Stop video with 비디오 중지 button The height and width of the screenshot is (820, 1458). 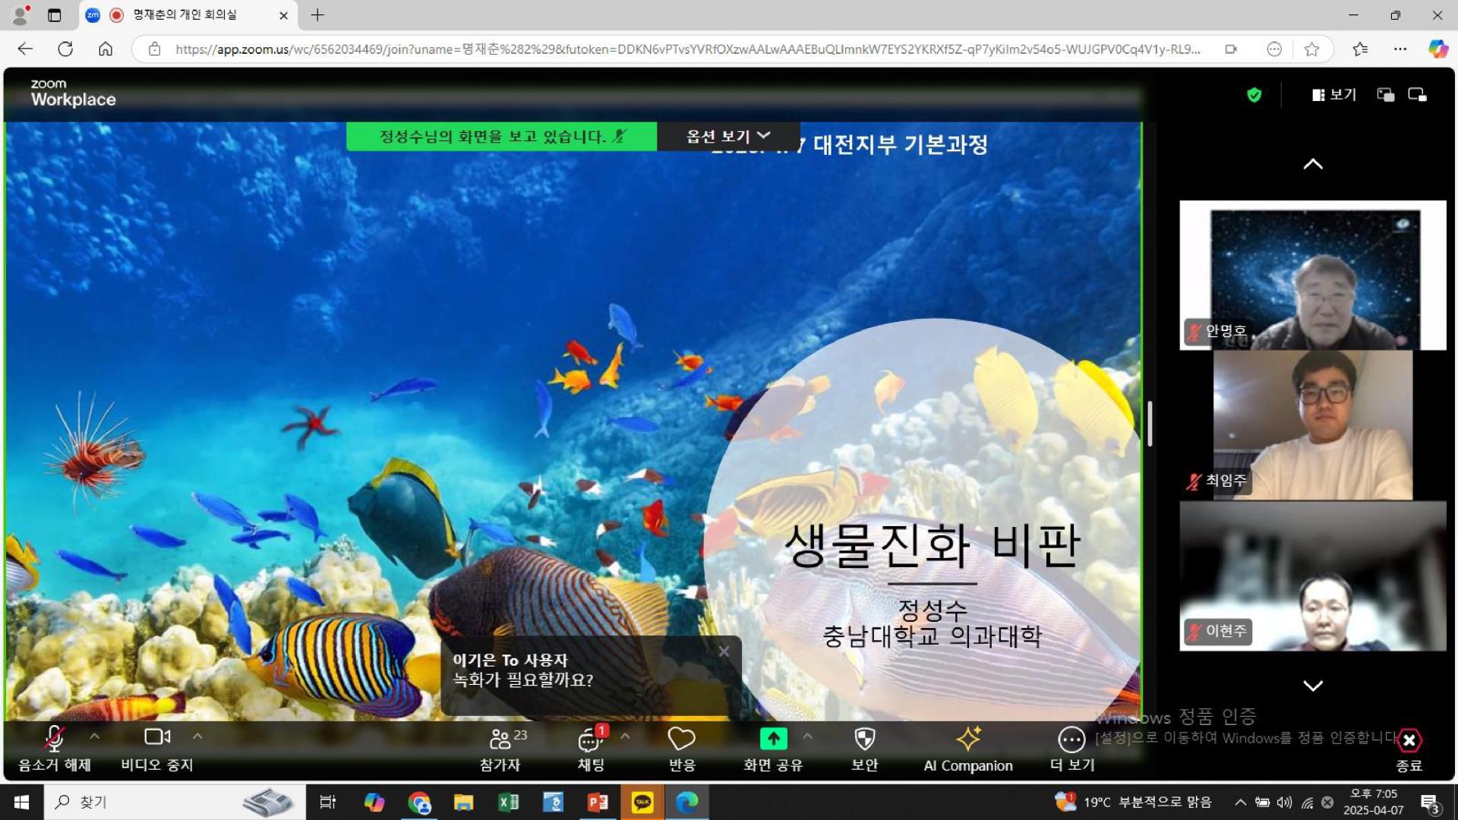point(157,749)
